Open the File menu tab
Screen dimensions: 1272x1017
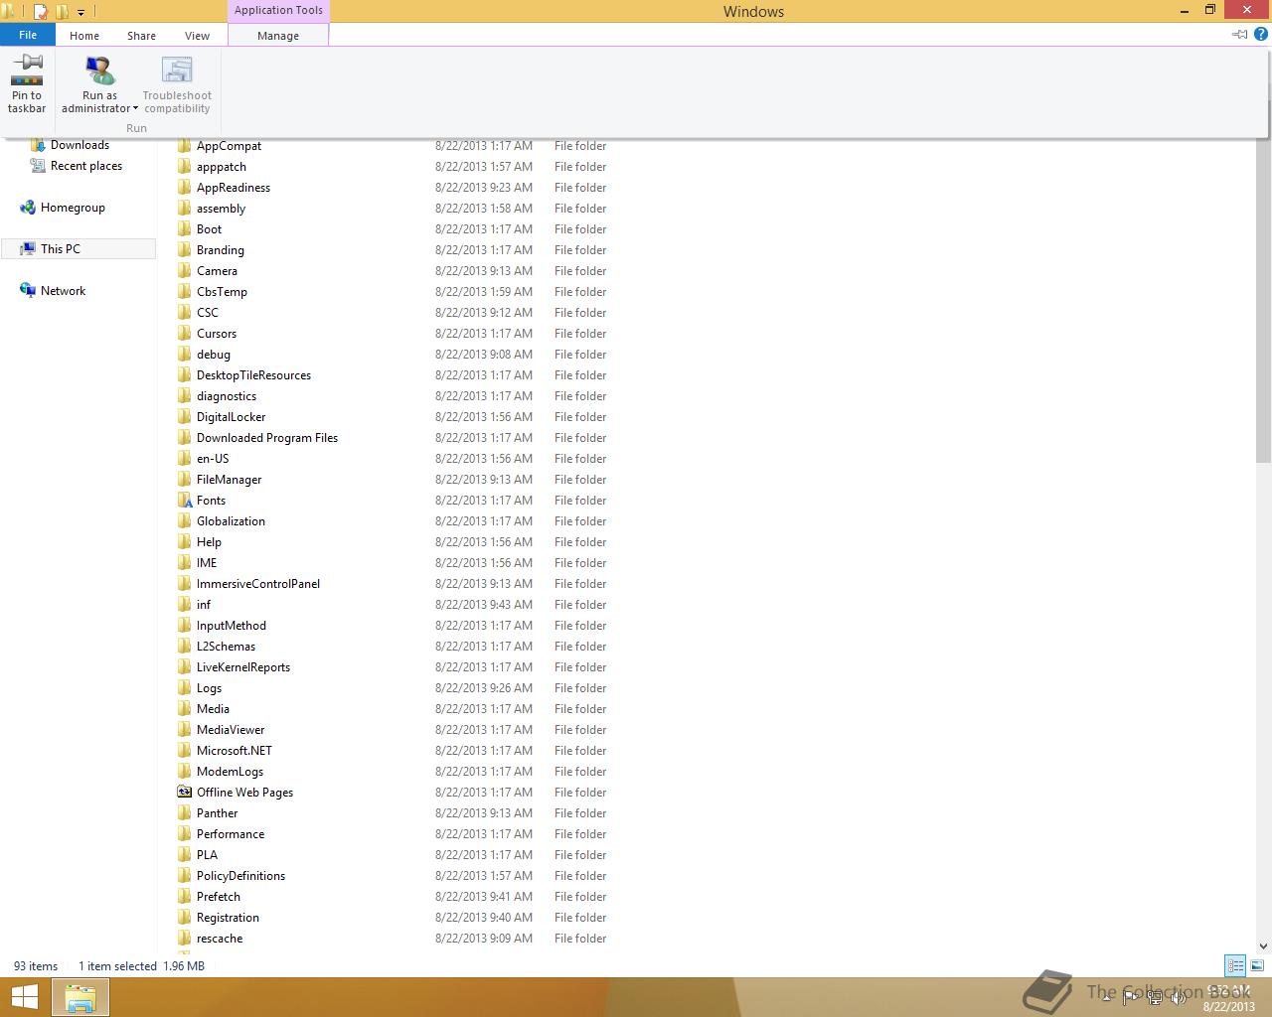[x=28, y=35]
